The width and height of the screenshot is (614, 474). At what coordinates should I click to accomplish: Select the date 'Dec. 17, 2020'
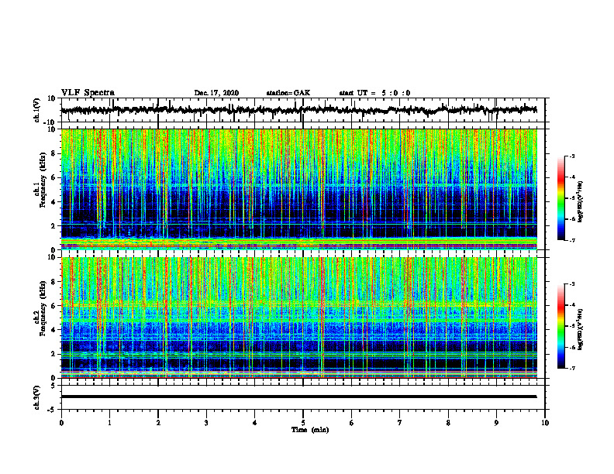216,93
